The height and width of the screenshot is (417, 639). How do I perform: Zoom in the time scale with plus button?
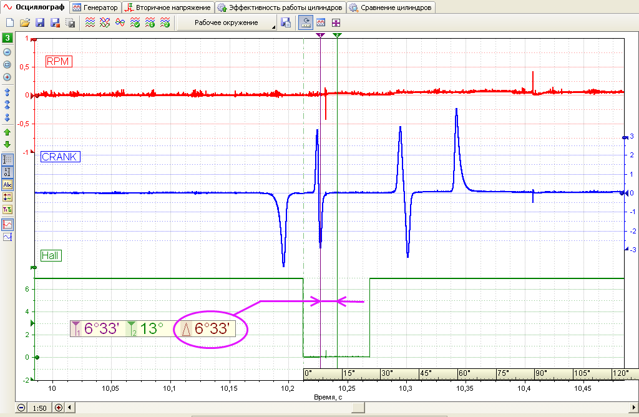59,408
